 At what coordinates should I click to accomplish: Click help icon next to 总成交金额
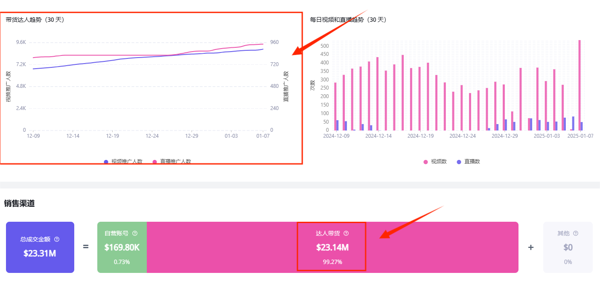tap(57, 239)
